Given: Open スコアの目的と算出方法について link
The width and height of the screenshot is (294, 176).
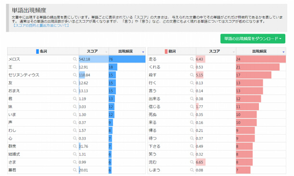Looking at the screenshot, I should (41, 25).
